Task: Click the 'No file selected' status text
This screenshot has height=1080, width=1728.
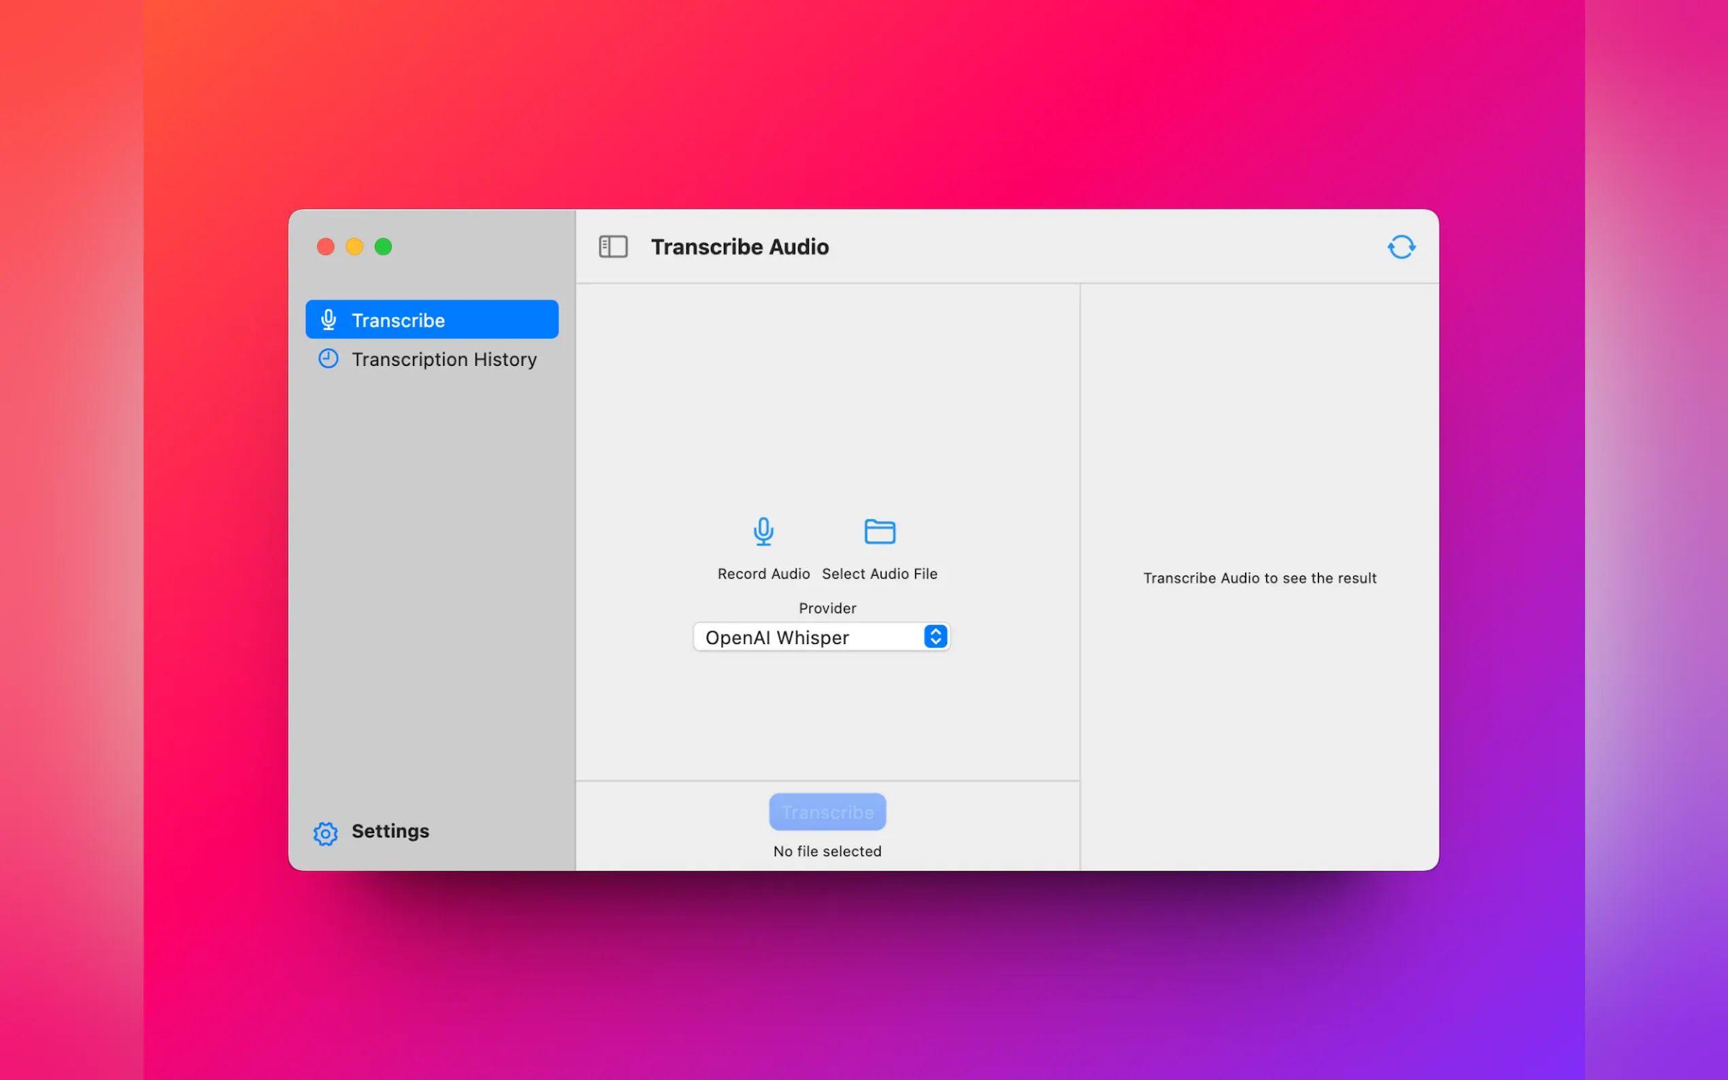Action: [x=827, y=851]
